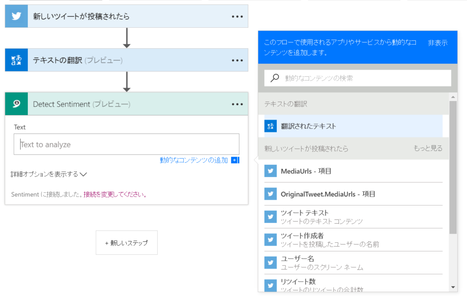Click the + 新しいステップ button
Screen dimensions: 467x302
coord(126,243)
